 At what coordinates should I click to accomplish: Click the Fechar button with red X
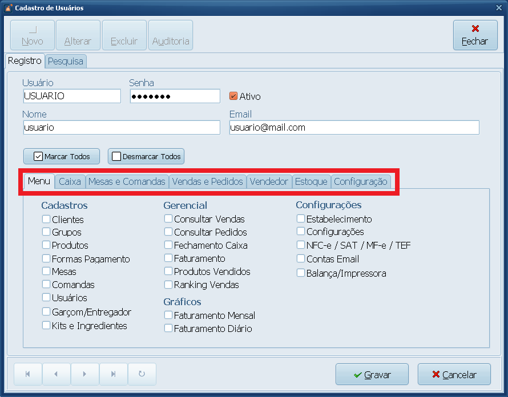pos(474,35)
